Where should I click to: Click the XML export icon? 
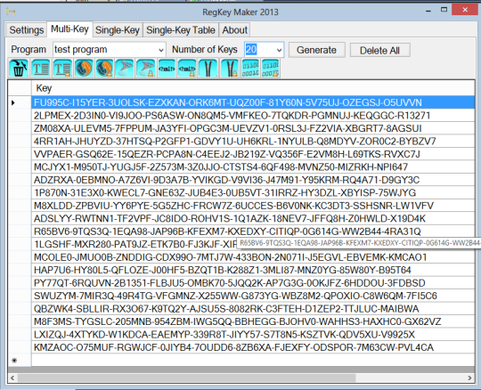pos(167,68)
